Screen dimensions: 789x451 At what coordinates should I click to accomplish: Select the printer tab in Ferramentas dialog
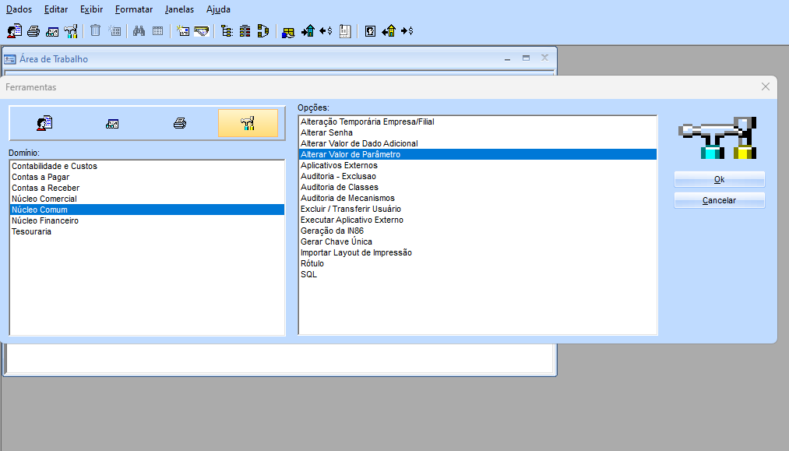pos(180,123)
